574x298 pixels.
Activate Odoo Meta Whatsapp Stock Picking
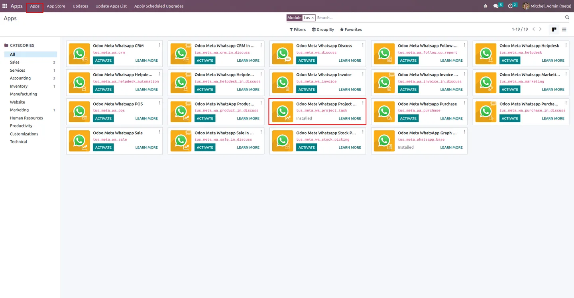pos(307,147)
